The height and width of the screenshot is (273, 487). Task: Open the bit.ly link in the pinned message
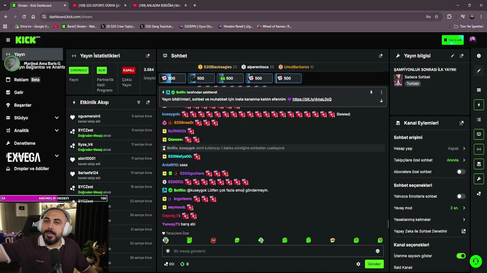312,99
